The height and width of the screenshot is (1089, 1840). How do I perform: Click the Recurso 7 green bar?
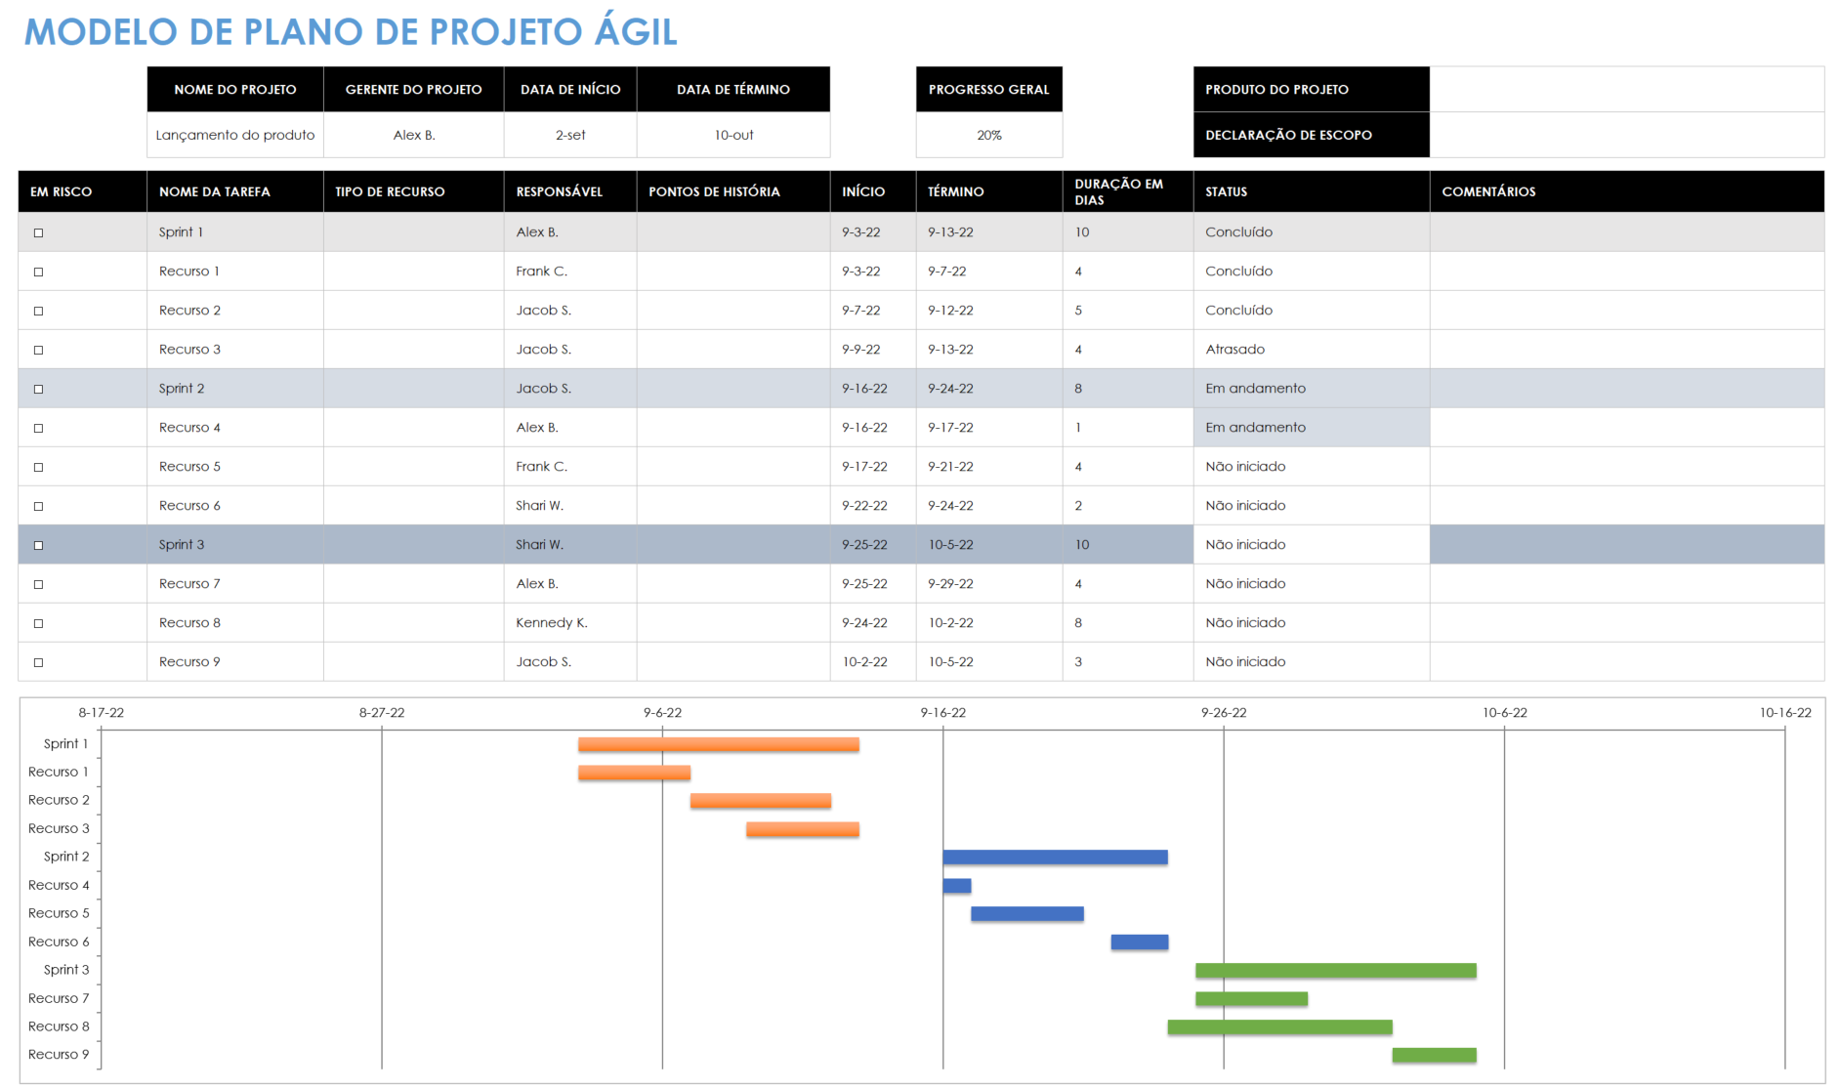tap(1252, 999)
